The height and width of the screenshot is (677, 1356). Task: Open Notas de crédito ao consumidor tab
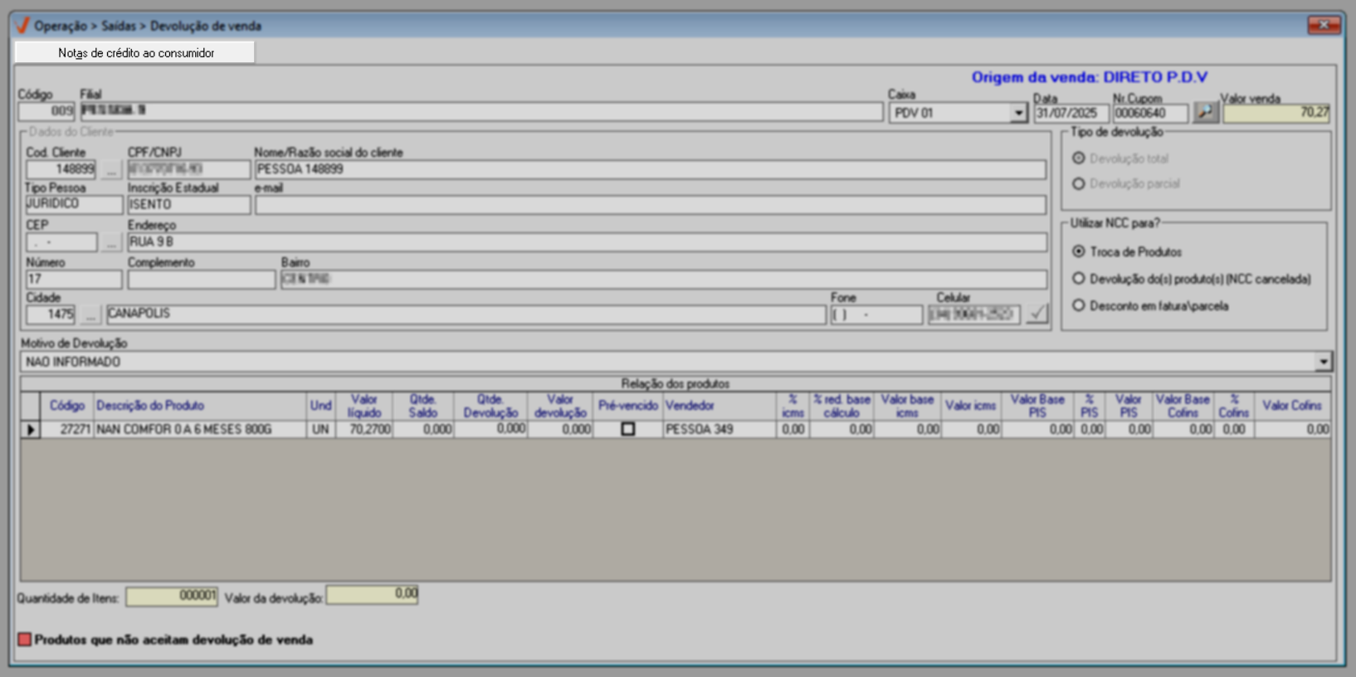[135, 52]
